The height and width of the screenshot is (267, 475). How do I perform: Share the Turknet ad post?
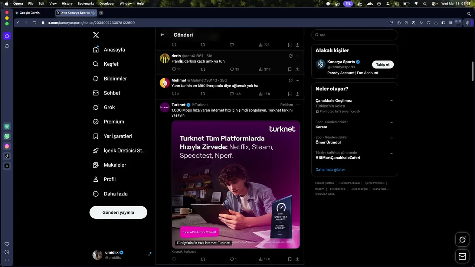[x=297, y=259]
